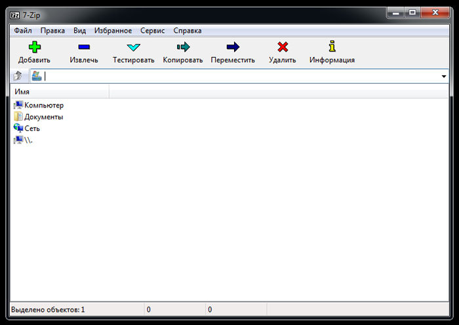Click the Тестировать cyan checkmark icon

point(134,47)
